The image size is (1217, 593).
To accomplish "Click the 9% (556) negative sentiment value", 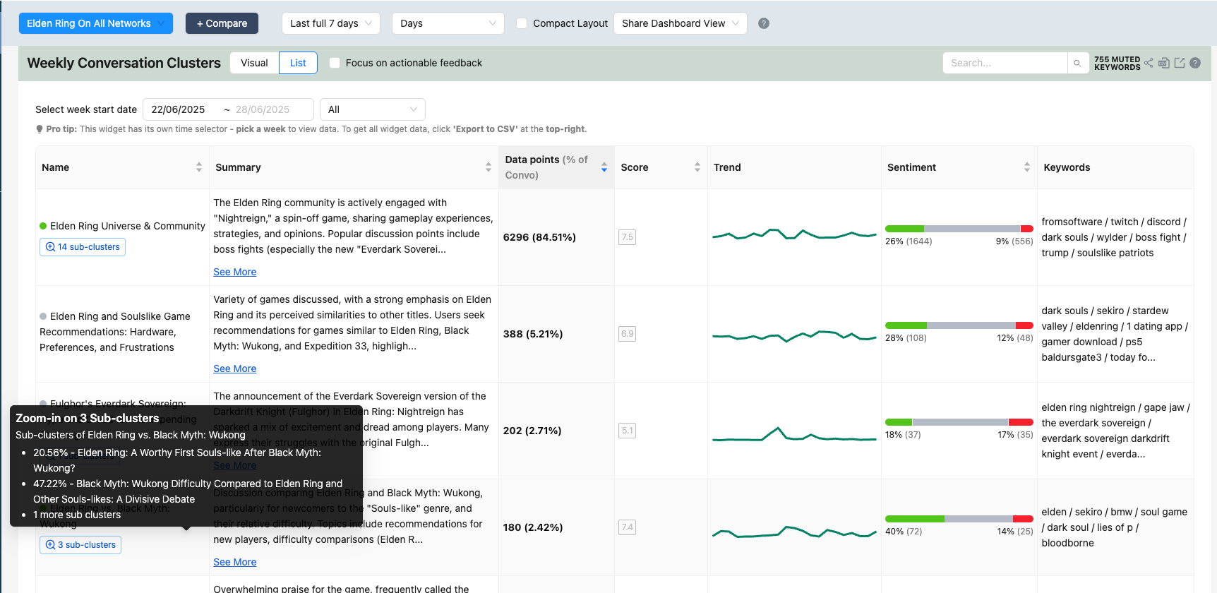I will (1014, 241).
